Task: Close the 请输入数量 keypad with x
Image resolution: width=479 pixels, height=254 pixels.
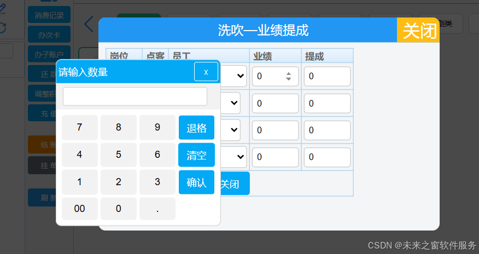Action: (206, 72)
